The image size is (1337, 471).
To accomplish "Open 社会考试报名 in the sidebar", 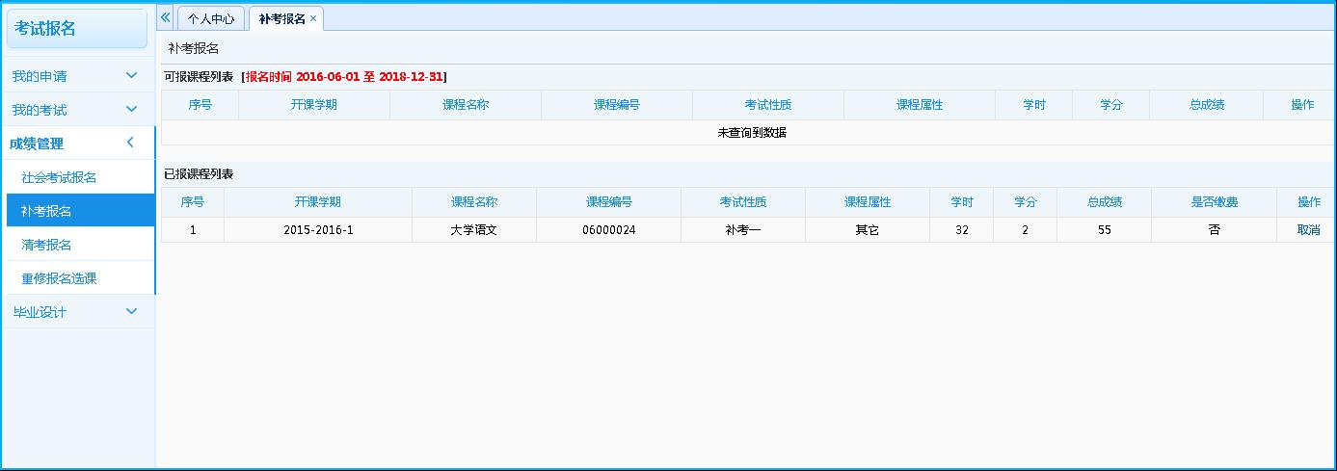I will 59,177.
